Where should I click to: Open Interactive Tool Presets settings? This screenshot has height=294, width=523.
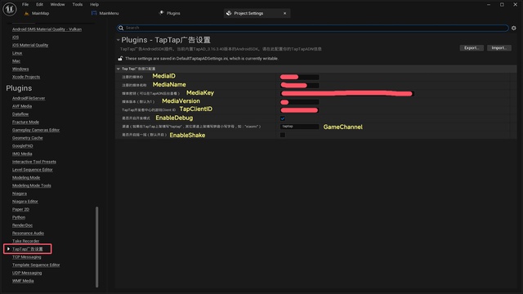tap(34, 162)
